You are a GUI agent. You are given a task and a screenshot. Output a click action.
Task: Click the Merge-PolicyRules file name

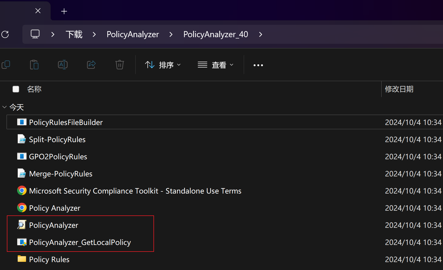(x=61, y=174)
